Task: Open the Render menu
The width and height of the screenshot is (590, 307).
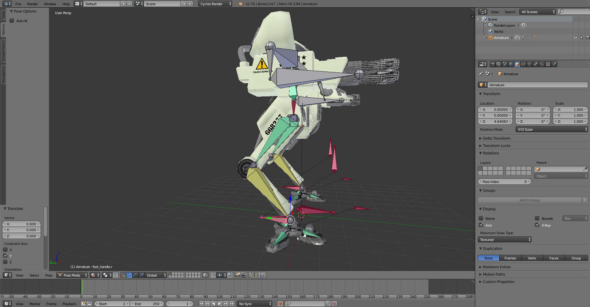Action: pos(32,4)
